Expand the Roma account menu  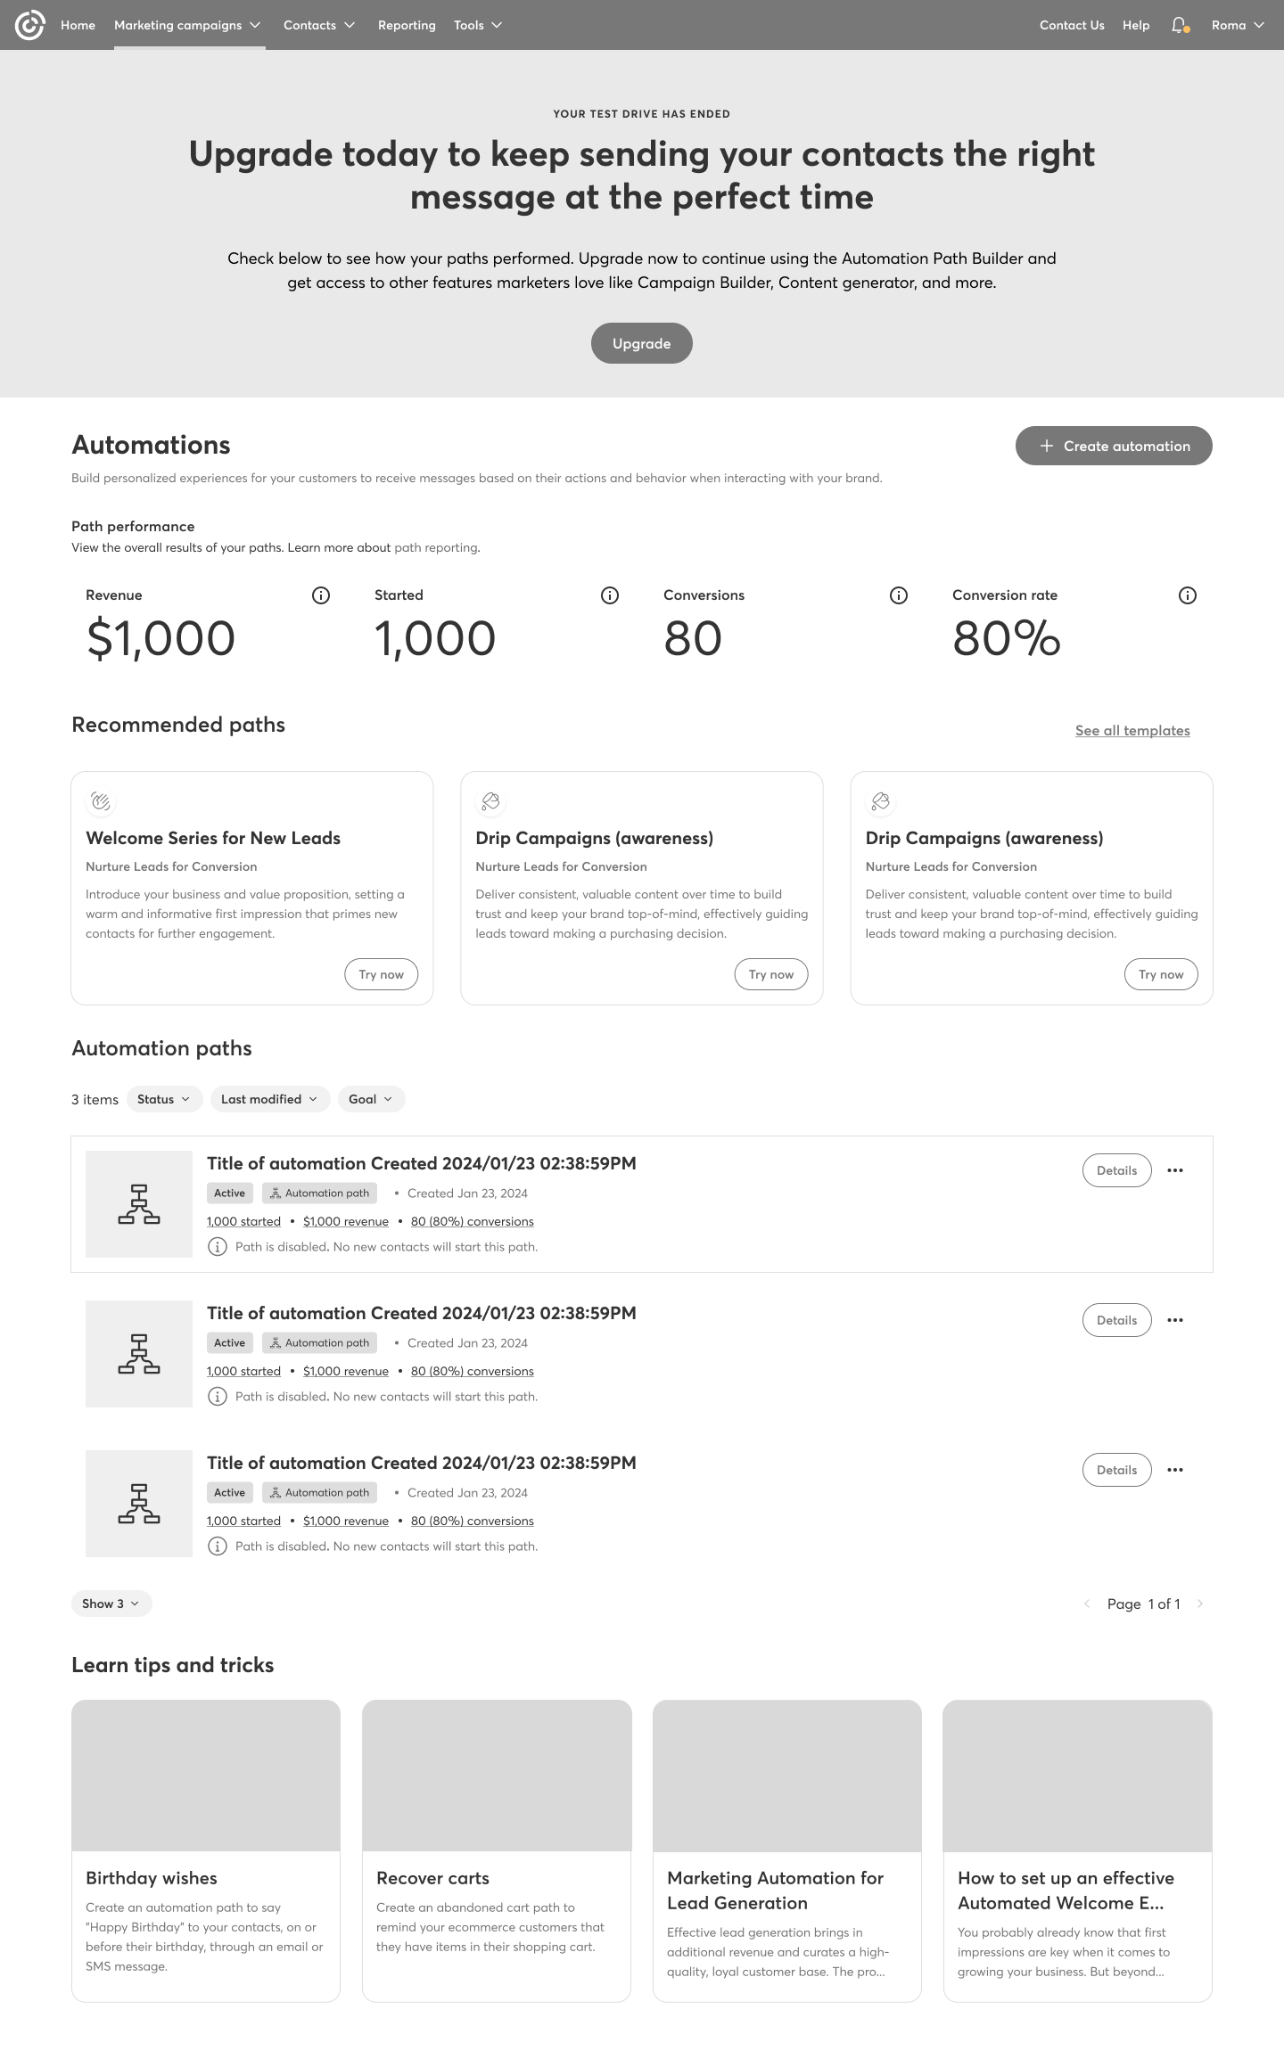(x=1238, y=25)
